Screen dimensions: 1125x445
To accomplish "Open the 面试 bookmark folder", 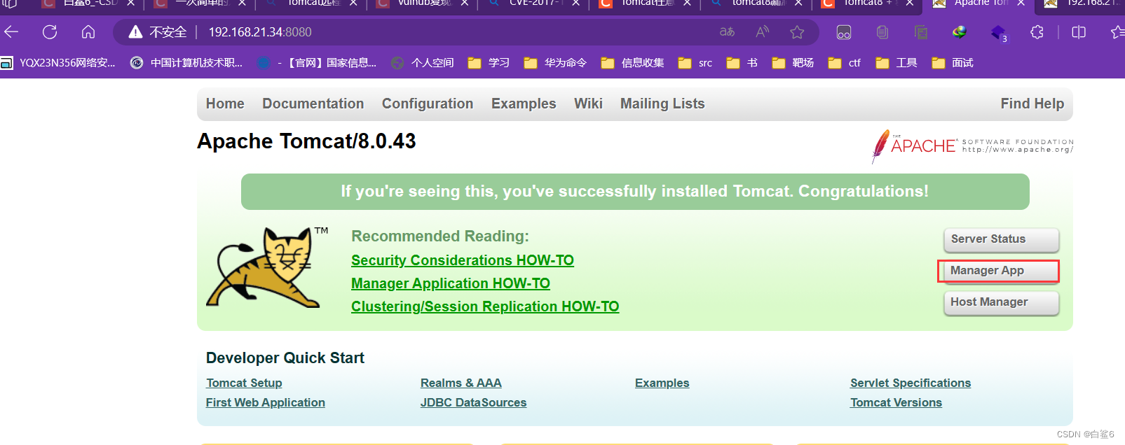I will [952, 63].
